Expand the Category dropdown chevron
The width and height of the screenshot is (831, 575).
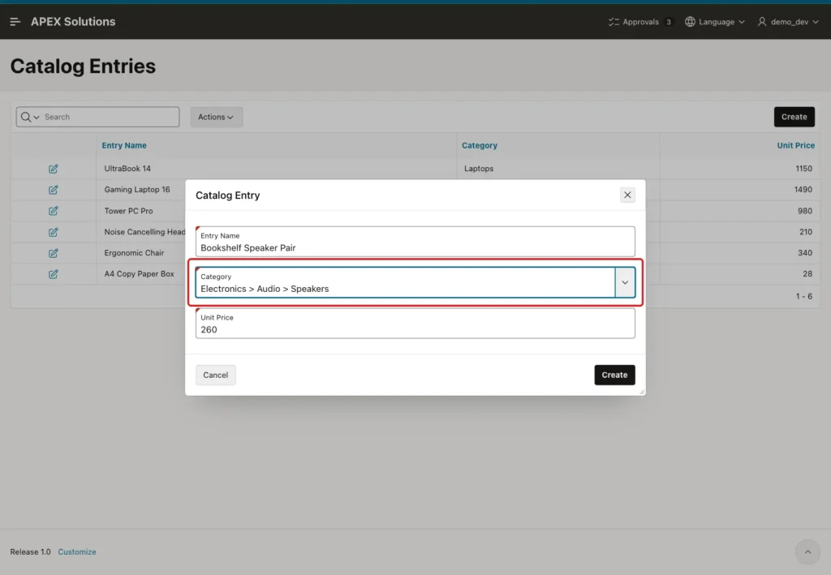click(625, 283)
